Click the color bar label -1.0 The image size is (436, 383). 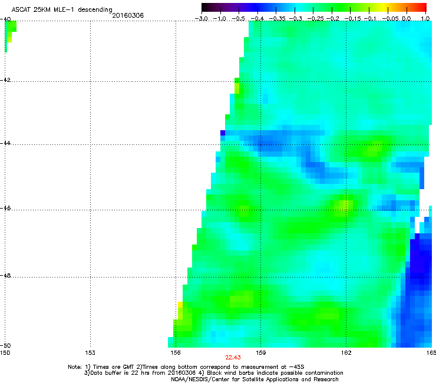click(x=219, y=19)
